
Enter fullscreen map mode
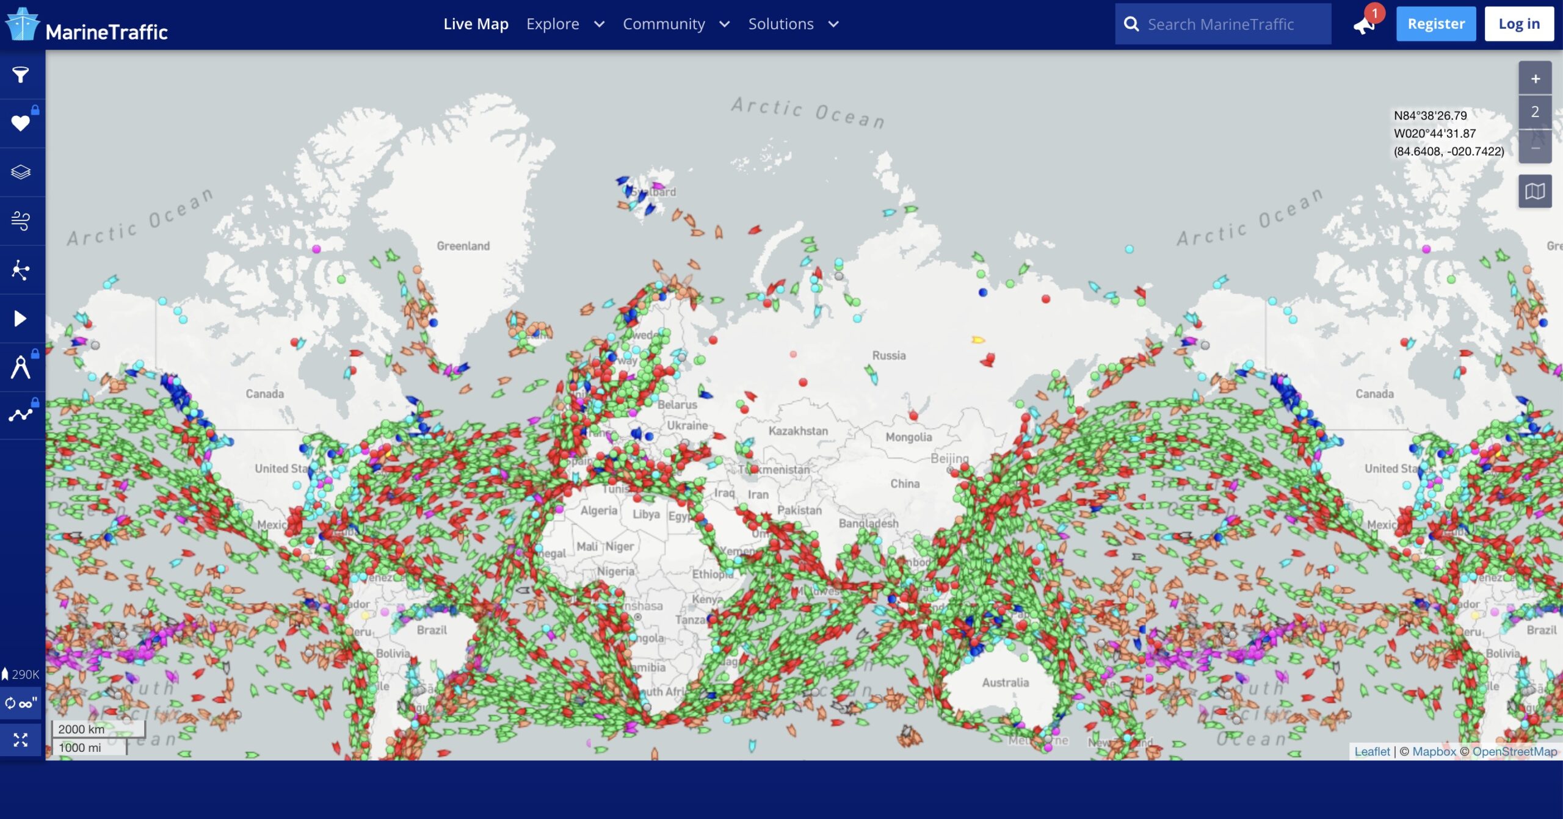[21, 740]
